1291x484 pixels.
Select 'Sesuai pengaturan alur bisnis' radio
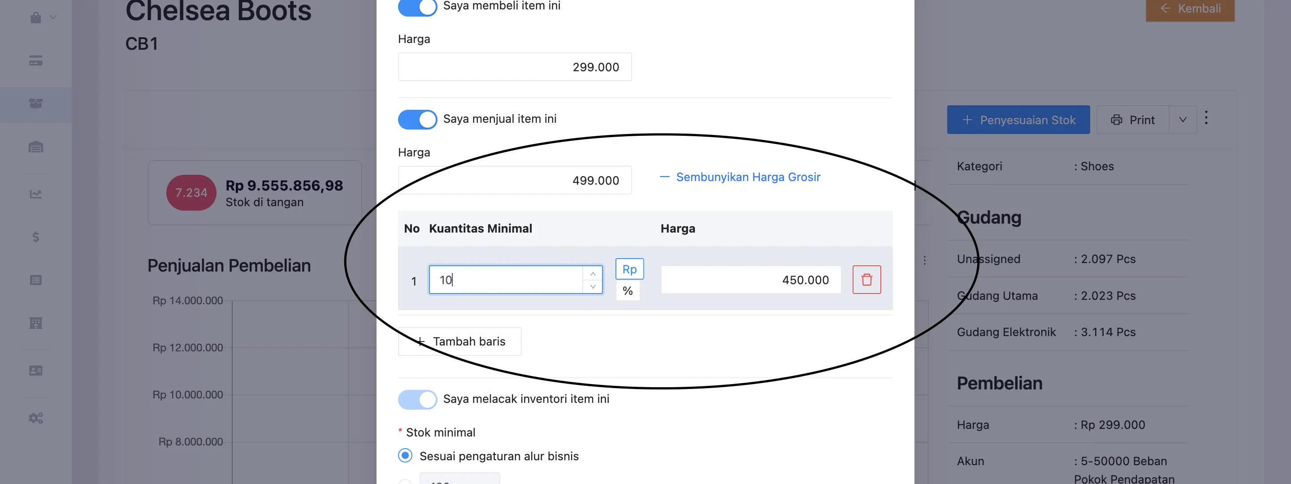405,455
